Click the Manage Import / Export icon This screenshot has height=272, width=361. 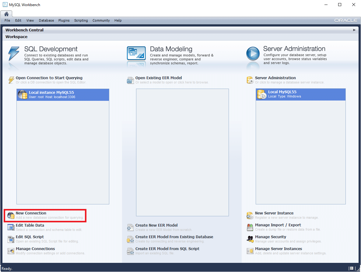250,227
